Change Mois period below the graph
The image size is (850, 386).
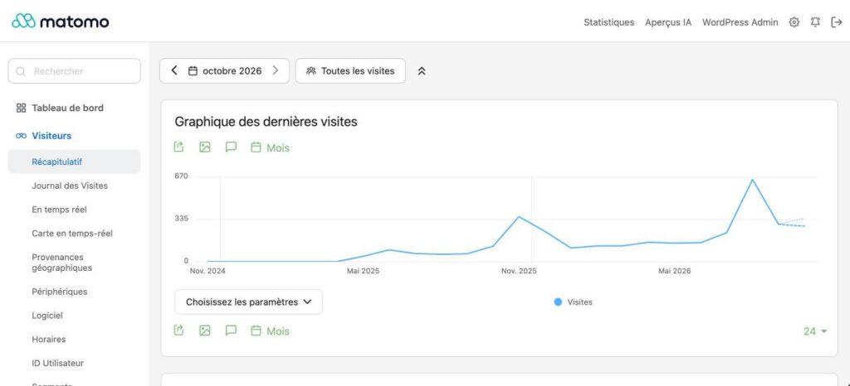point(270,331)
